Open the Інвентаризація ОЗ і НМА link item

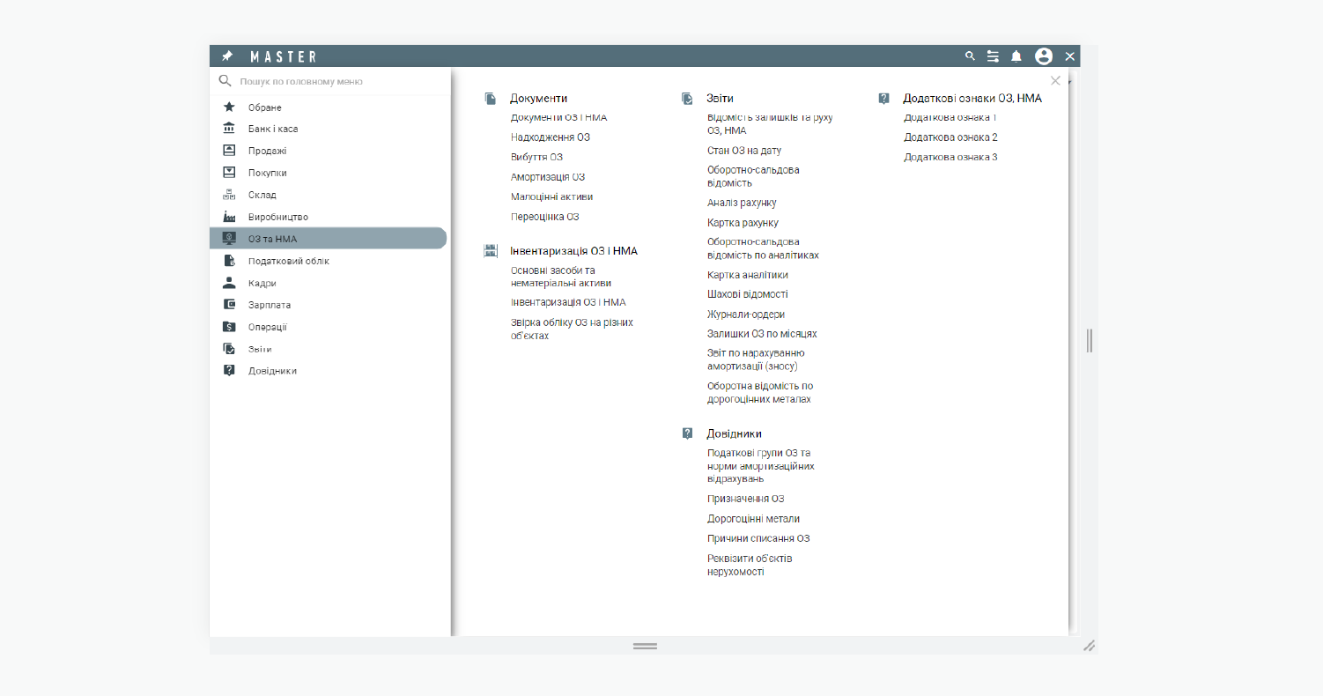[x=568, y=302]
